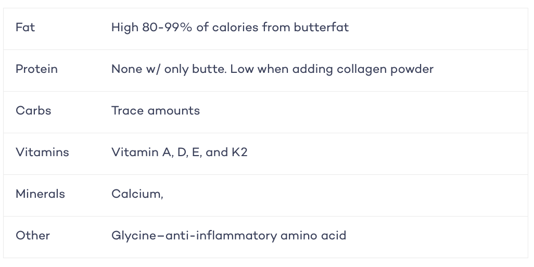
Task: Select the Other row label
Action: [33, 235]
